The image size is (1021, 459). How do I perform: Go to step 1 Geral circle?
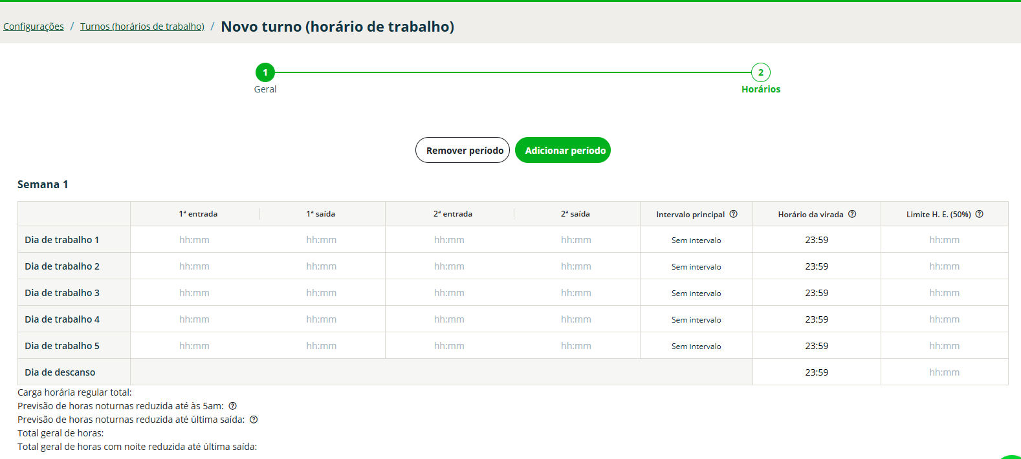pos(265,72)
